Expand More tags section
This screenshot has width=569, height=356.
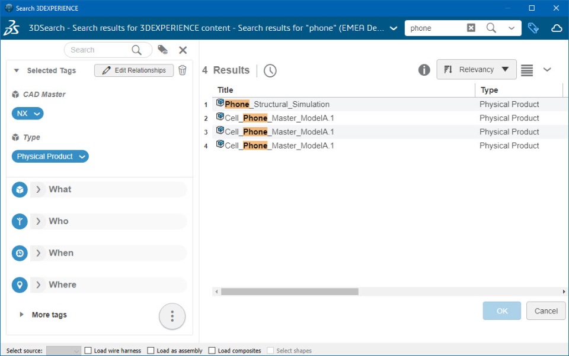tap(22, 315)
